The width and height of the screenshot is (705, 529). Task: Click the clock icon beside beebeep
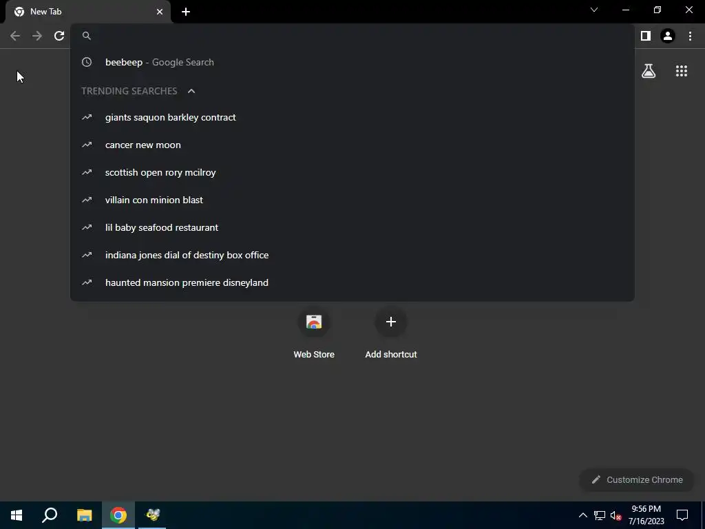tap(87, 62)
